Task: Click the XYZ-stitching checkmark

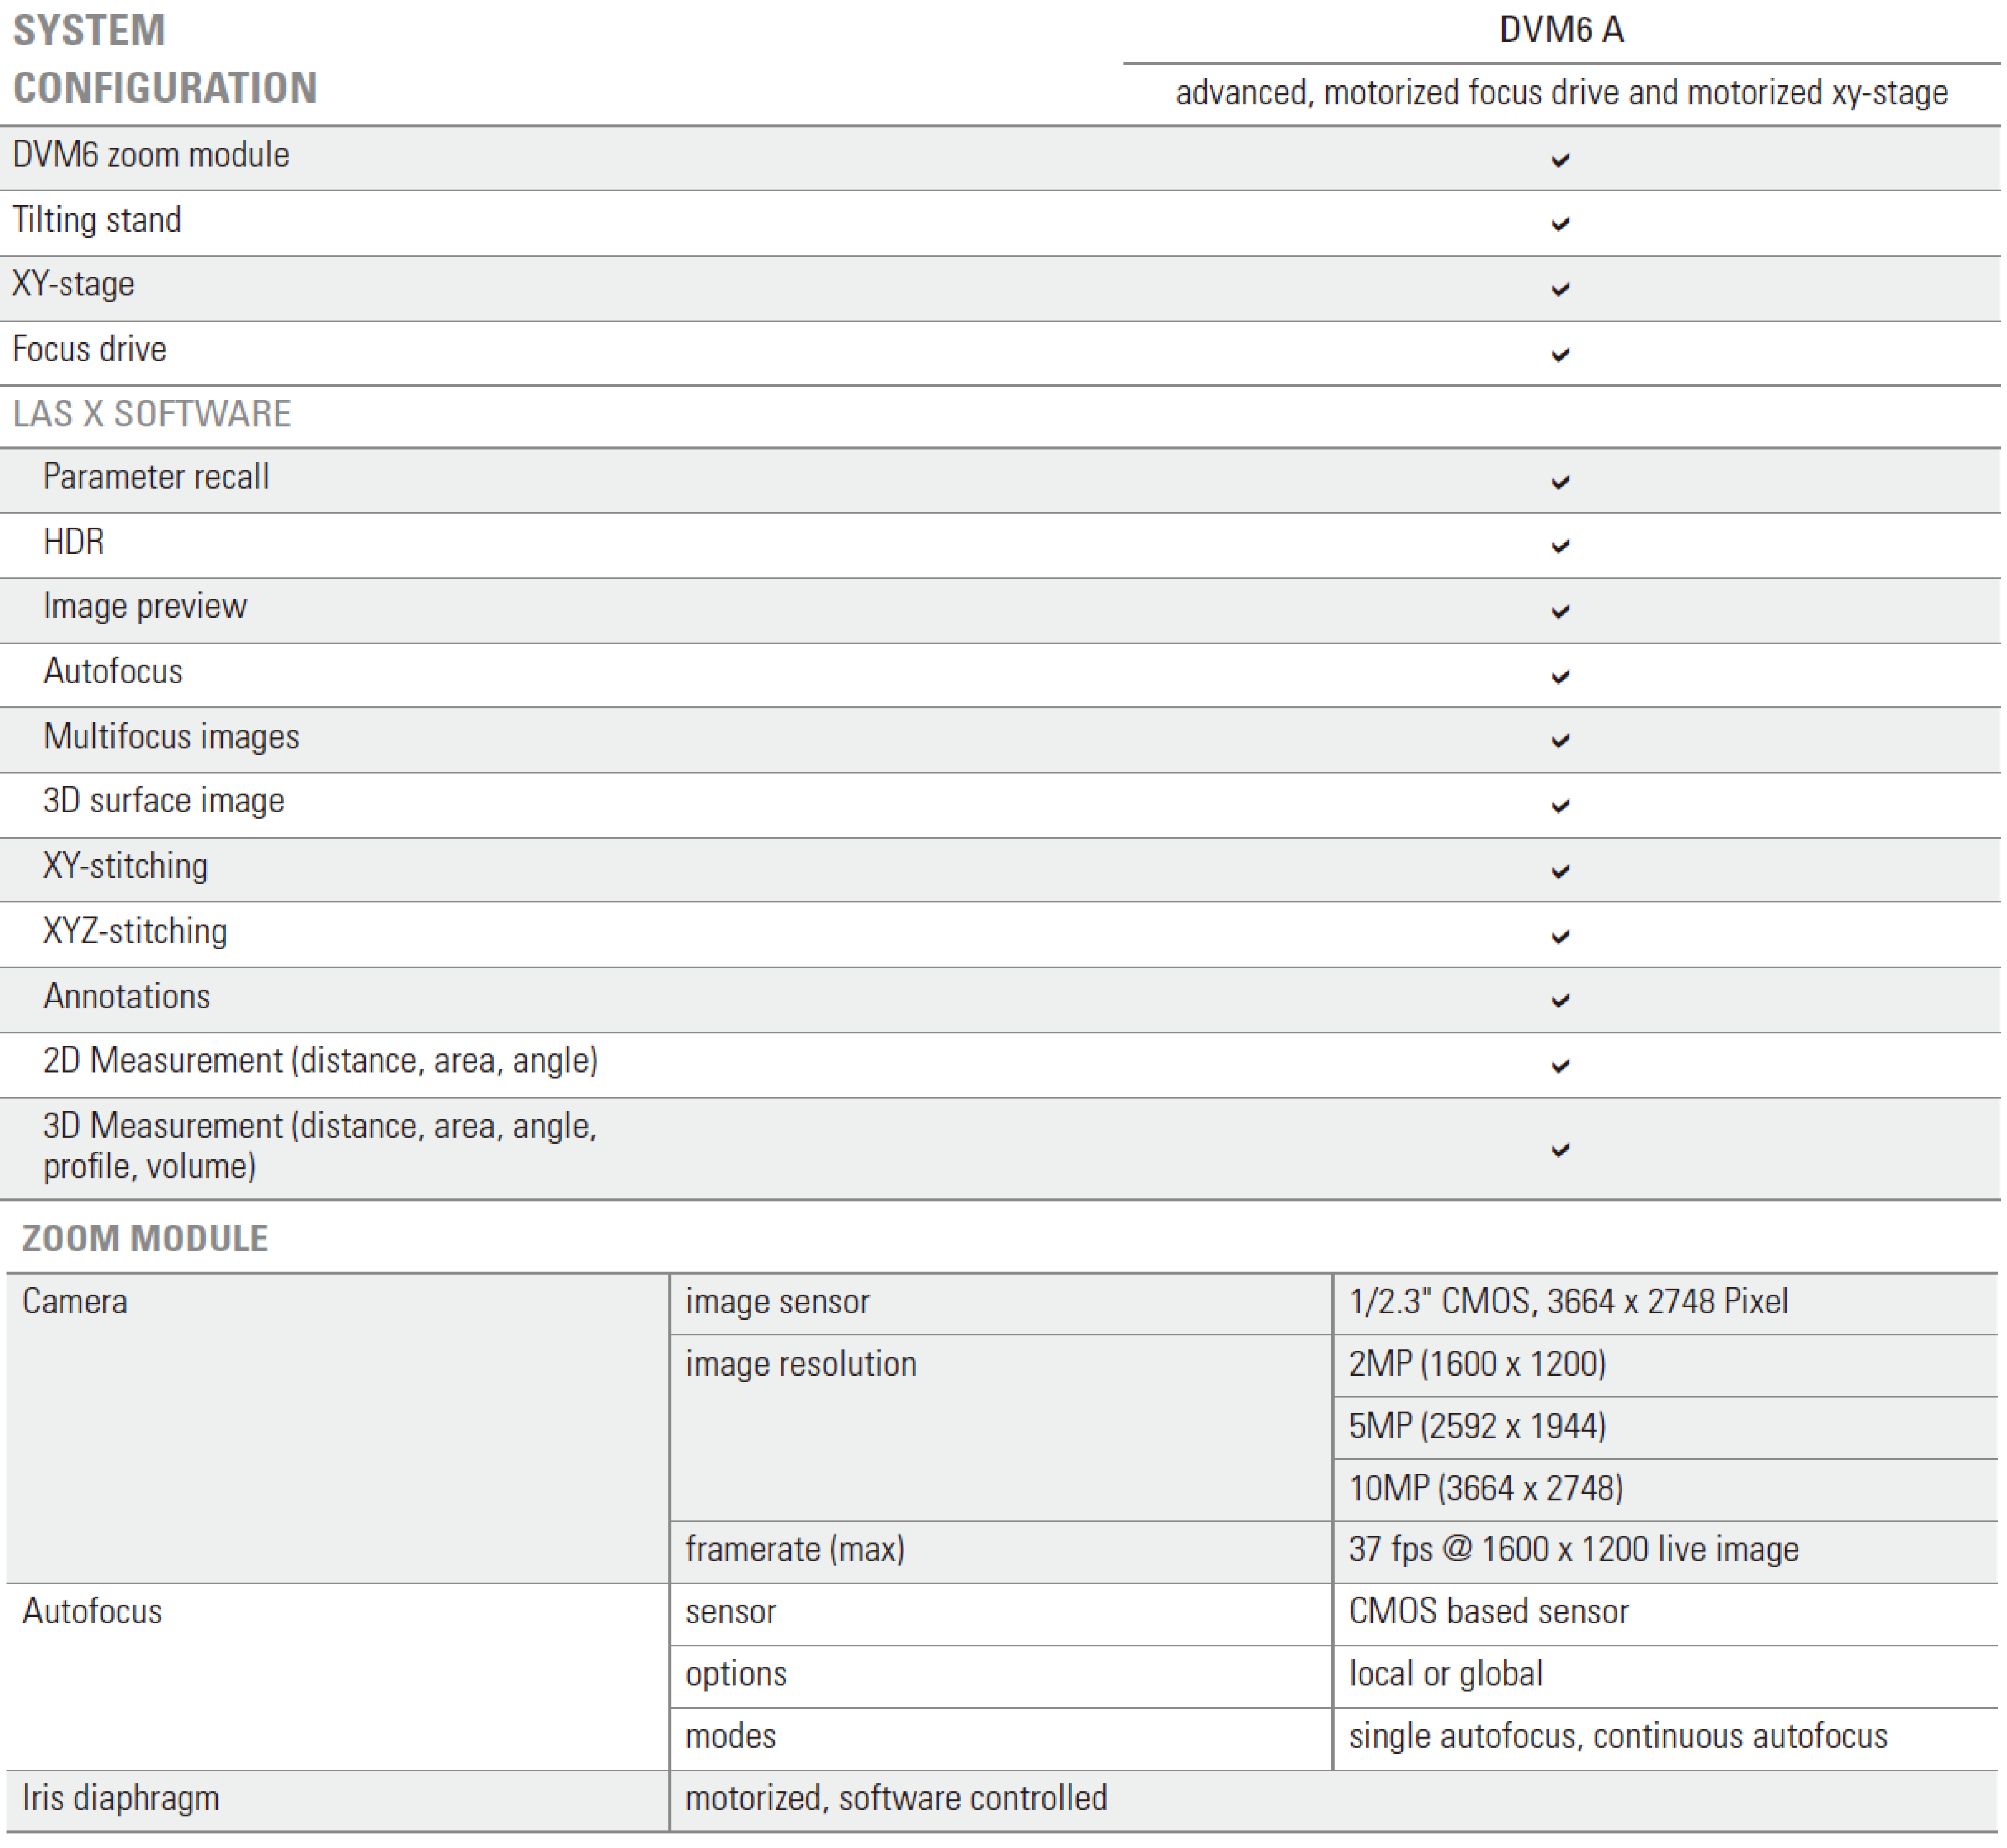Action: coord(1560,937)
